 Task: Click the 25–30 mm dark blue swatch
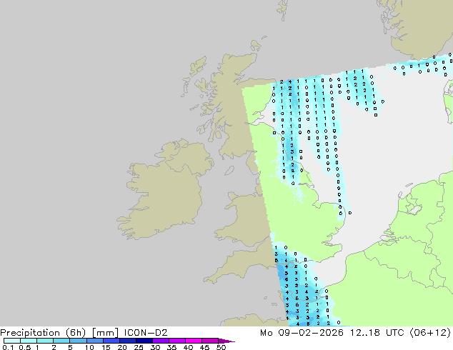(144, 341)
